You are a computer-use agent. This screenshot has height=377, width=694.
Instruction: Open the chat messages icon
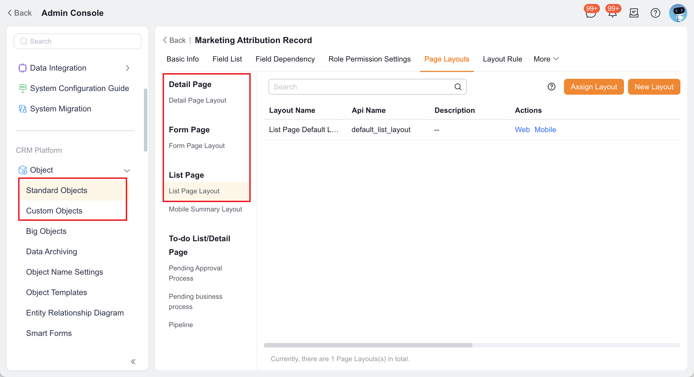[591, 13]
